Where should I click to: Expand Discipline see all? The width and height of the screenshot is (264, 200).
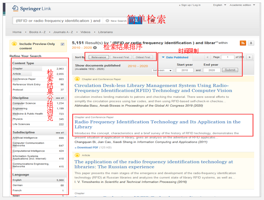pos(60,98)
